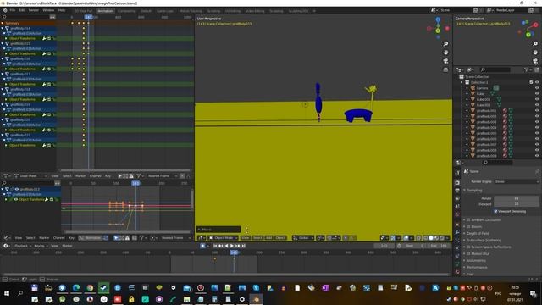This screenshot has width=542, height=305.
Task: Toggle camera view in User Perspective viewport
Action: coord(445,61)
